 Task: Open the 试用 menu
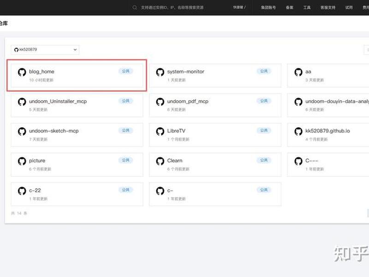pos(349,7)
